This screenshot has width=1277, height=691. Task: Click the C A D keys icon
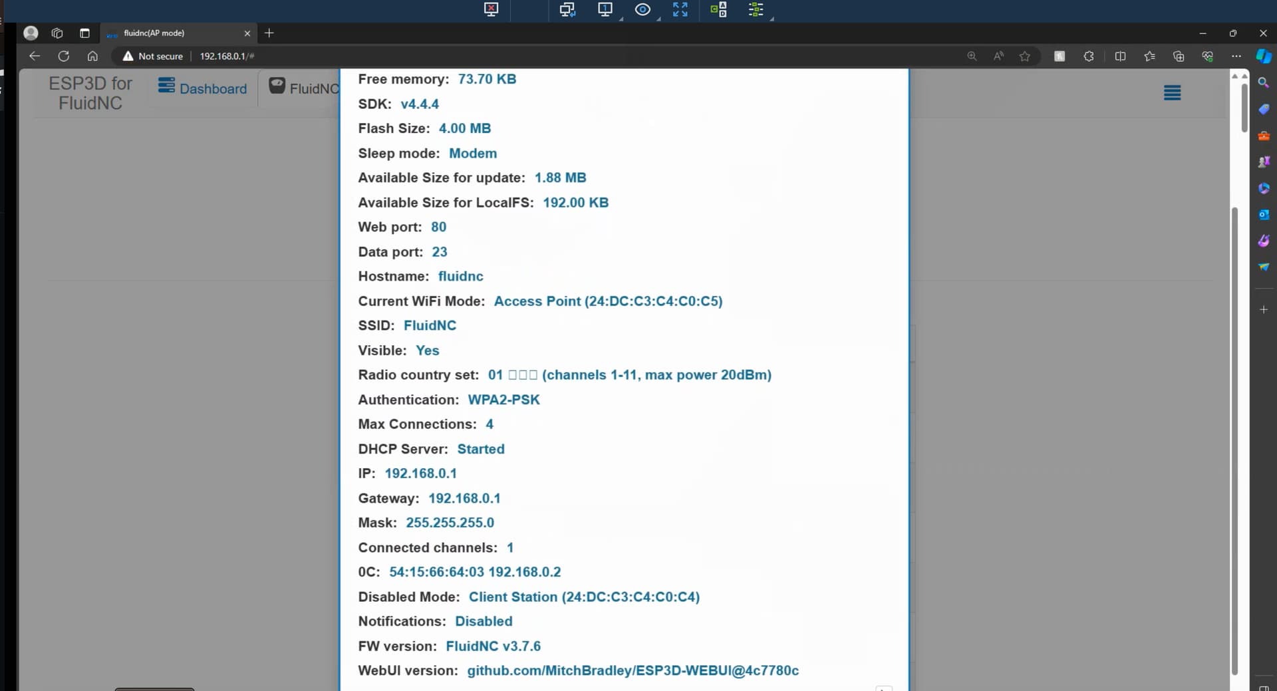click(718, 9)
